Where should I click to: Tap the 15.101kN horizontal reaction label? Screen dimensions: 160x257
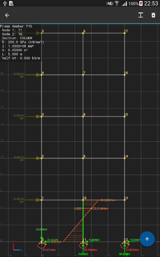[x=52, y=240]
